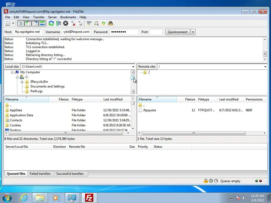Click the message log scrollbar thumb
The height and width of the screenshot is (203, 271).
(265, 54)
